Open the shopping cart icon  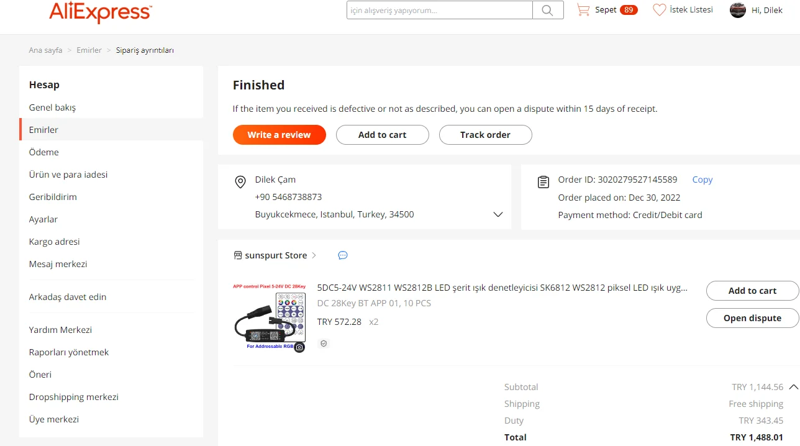coord(583,10)
